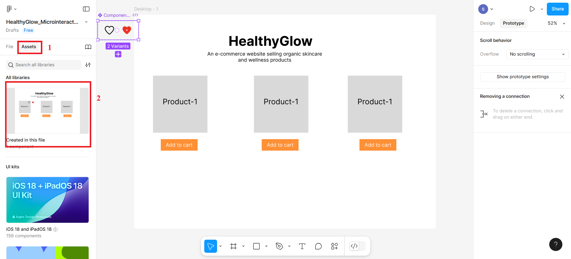Open the Actions components tool
The width and height of the screenshot is (571, 259).
point(334,246)
